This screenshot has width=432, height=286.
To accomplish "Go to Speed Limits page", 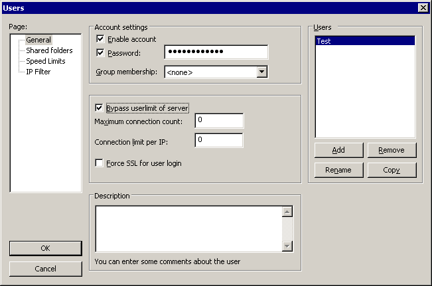I will tap(45, 61).
